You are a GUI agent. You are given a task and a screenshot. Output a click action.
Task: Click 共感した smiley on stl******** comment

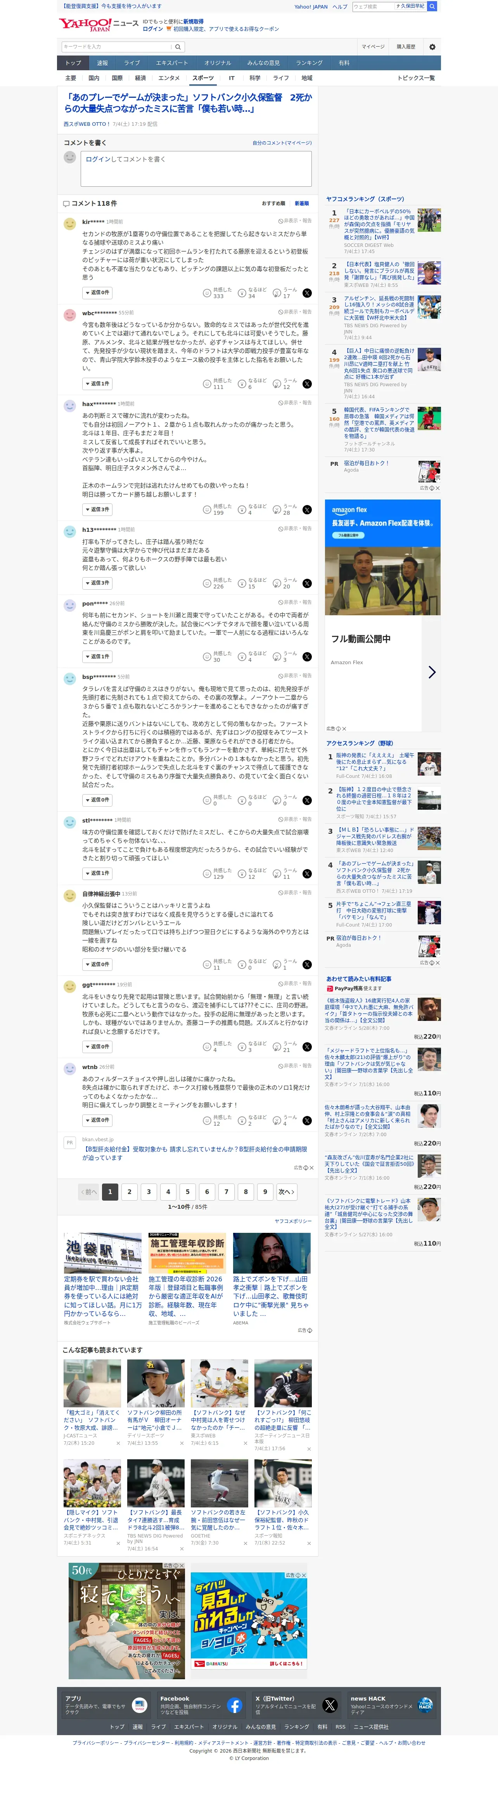click(x=207, y=874)
